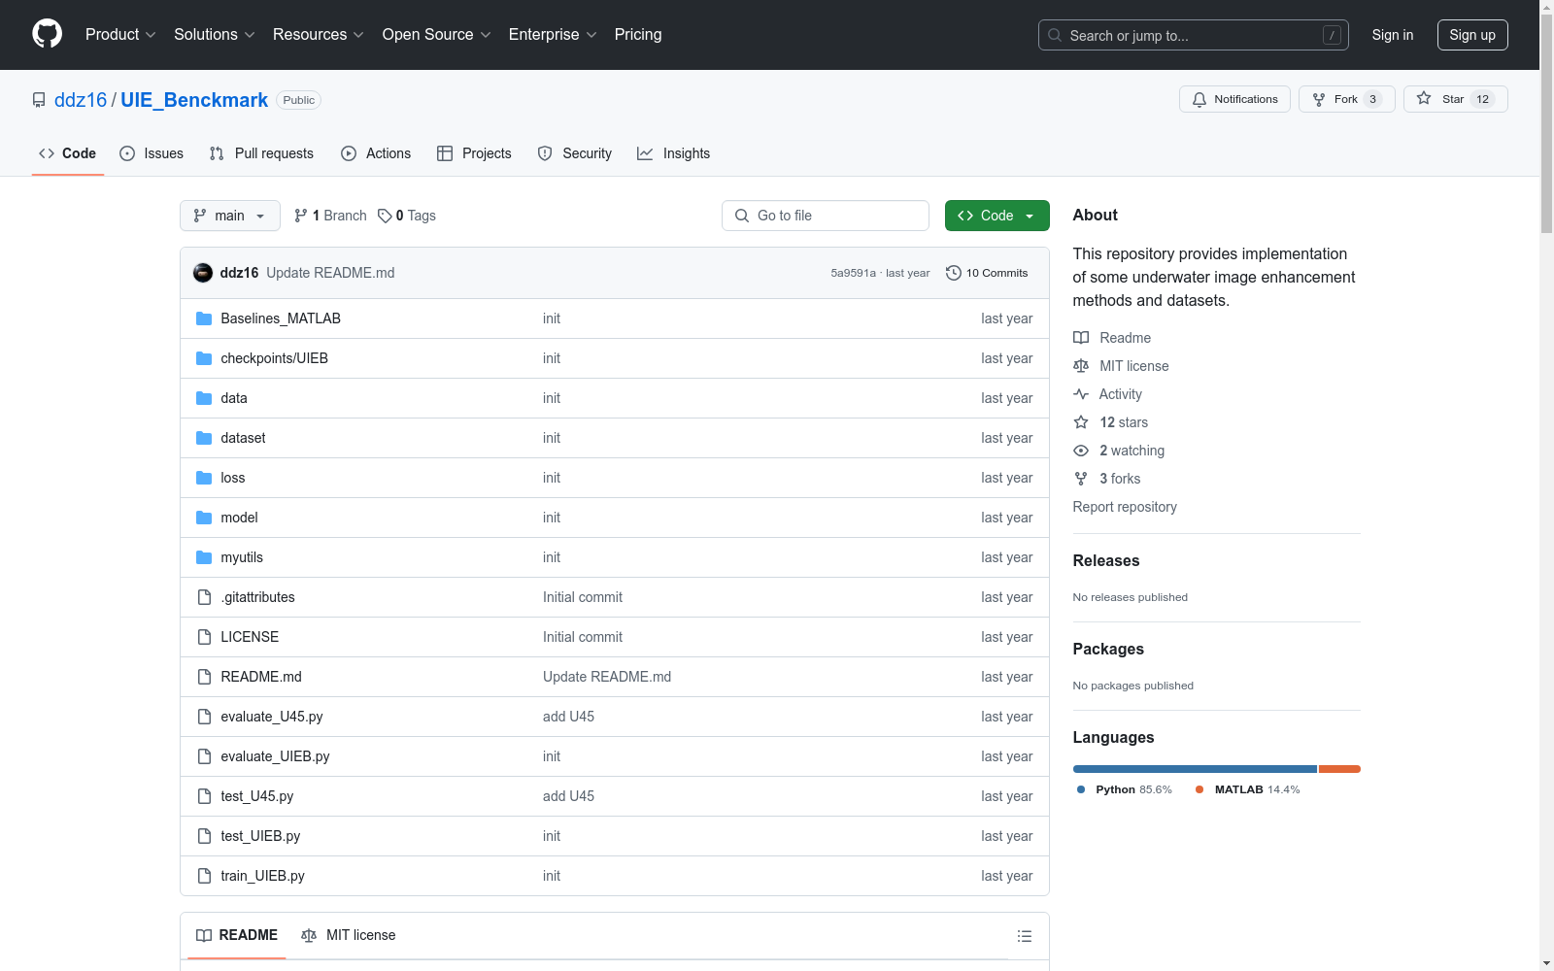Open the .gitattributes file
The height and width of the screenshot is (971, 1554).
point(257,597)
